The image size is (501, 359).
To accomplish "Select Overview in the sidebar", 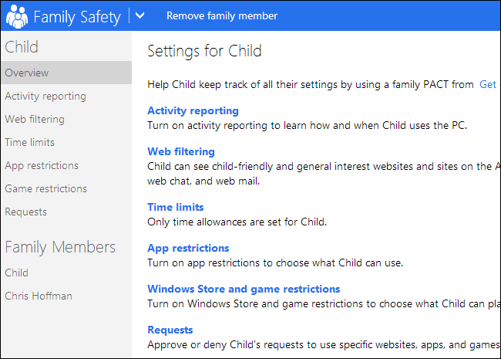I will (27, 73).
